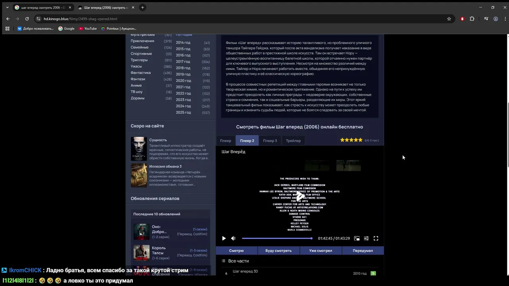The width and height of the screenshot is (509, 286).
Task: Filter by '2025 год'
Action: pyautogui.click(x=183, y=112)
